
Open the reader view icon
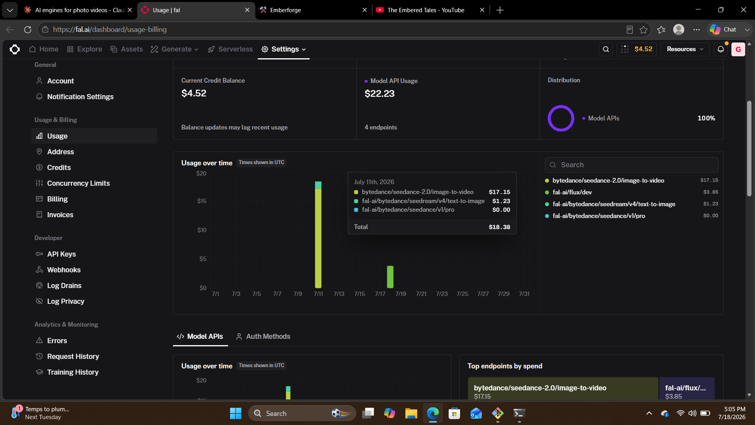click(x=630, y=30)
